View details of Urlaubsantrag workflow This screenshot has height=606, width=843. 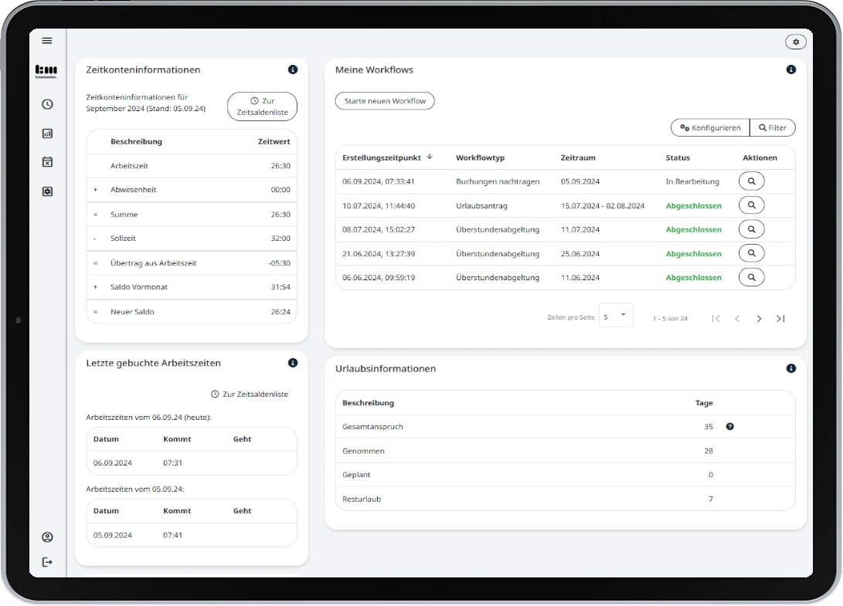(x=751, y=205)
